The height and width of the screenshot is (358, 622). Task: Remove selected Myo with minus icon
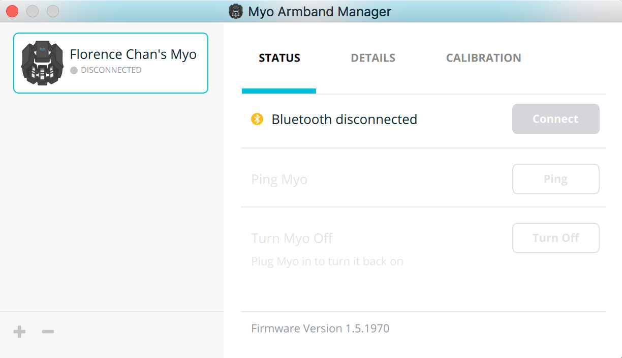pos(48,332)
